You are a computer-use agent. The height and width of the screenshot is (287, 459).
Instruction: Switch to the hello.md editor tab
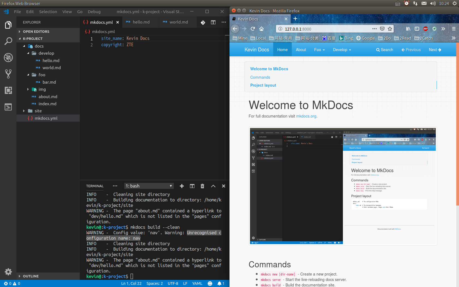point(141,22)
